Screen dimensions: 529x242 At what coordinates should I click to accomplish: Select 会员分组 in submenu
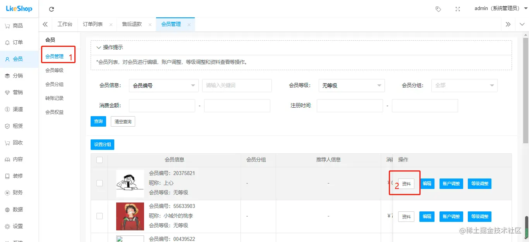[x=54, y=84]
